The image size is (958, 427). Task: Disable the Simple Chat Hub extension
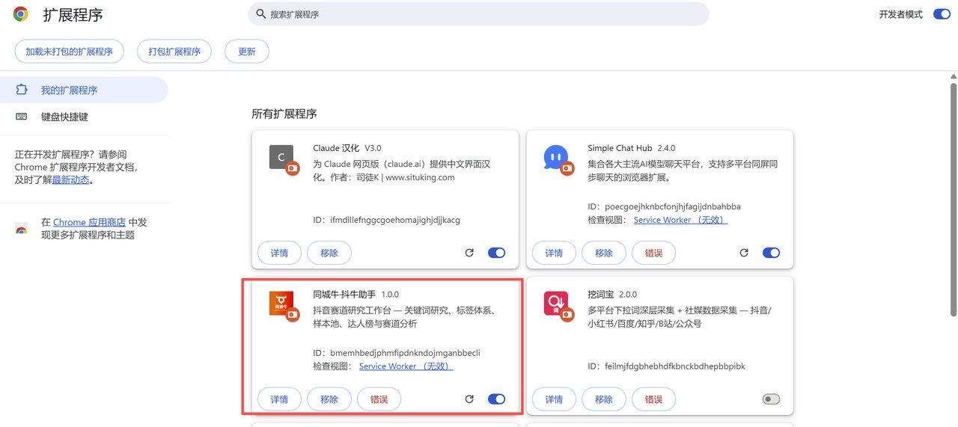771,253
